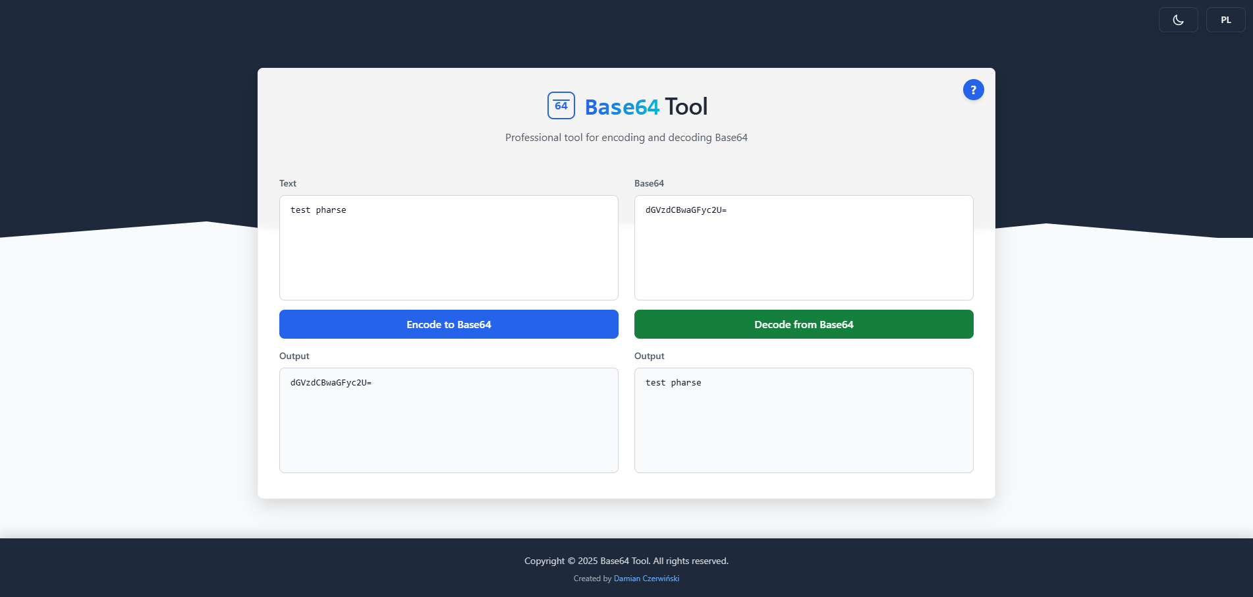Focus the Text input containing test pharse
1253x597 pixels.
pos(449,248)
